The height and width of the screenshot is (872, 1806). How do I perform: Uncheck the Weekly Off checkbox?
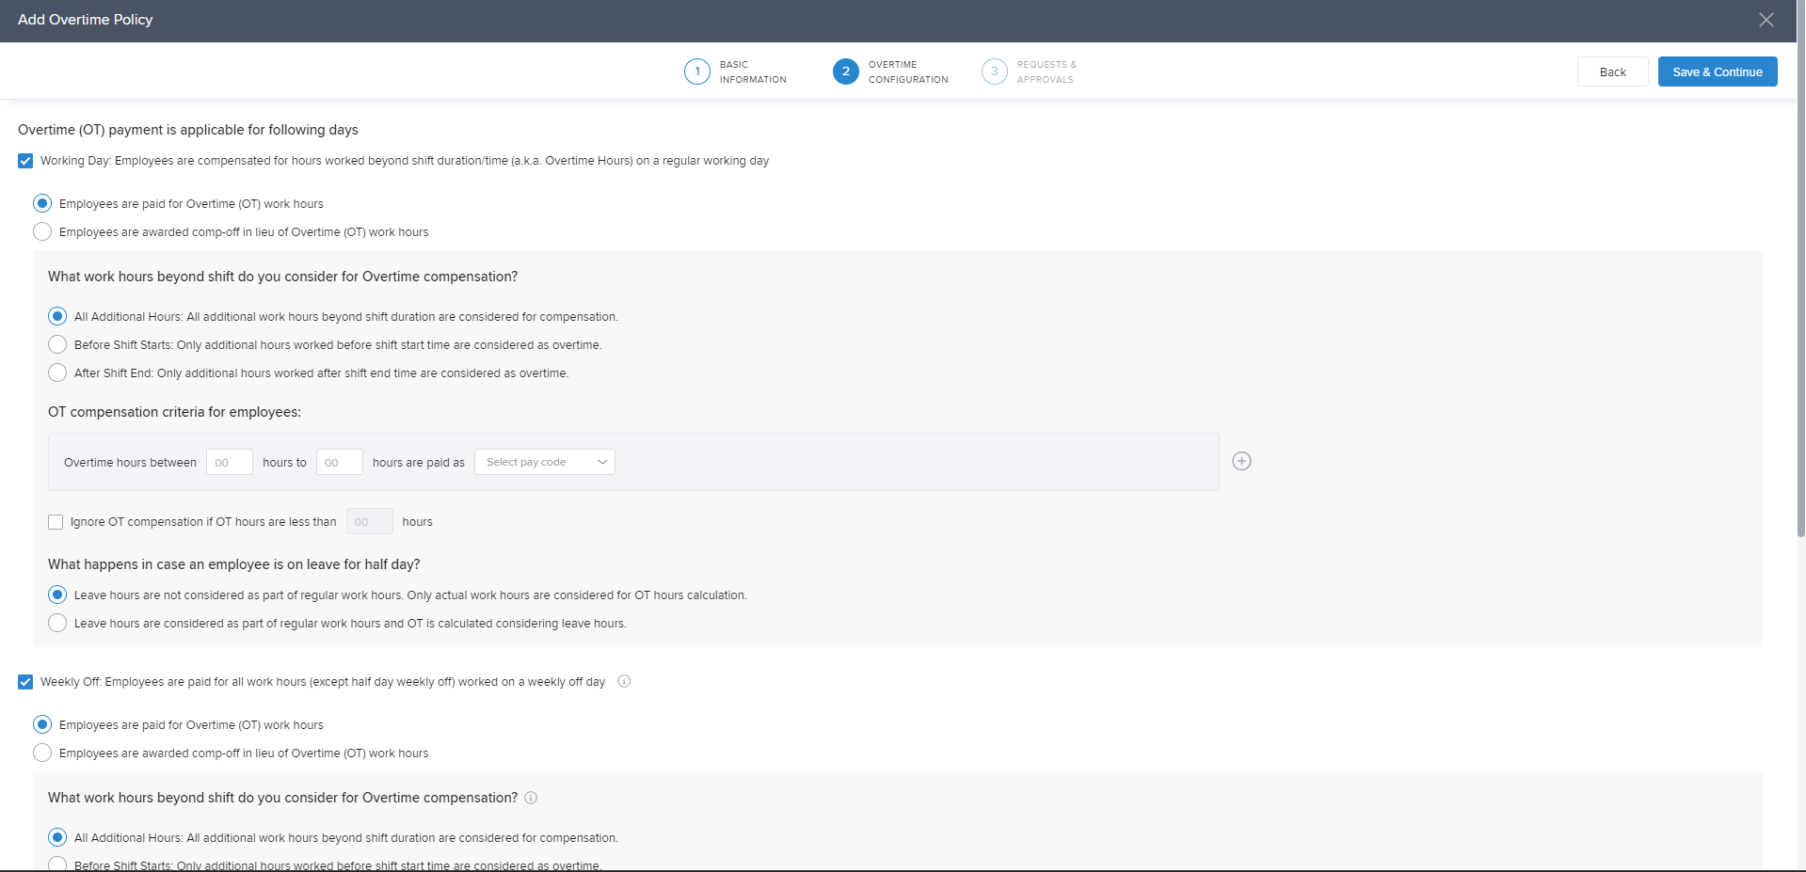click(x=25, y=682)
